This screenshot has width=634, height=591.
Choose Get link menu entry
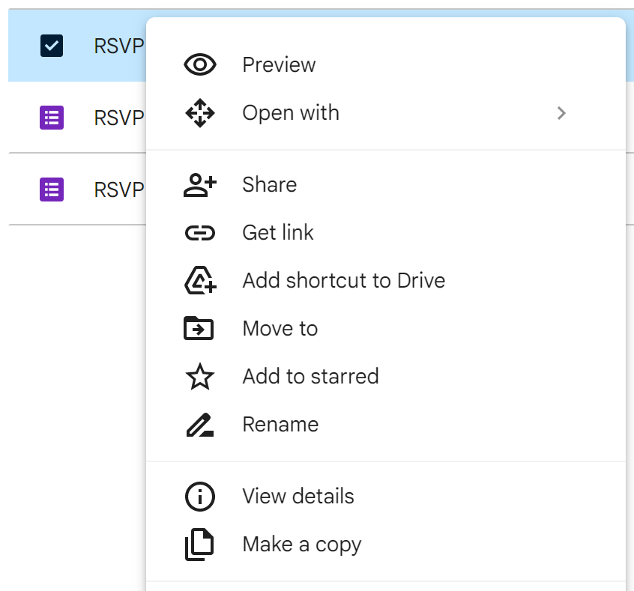tap(278, 233)
